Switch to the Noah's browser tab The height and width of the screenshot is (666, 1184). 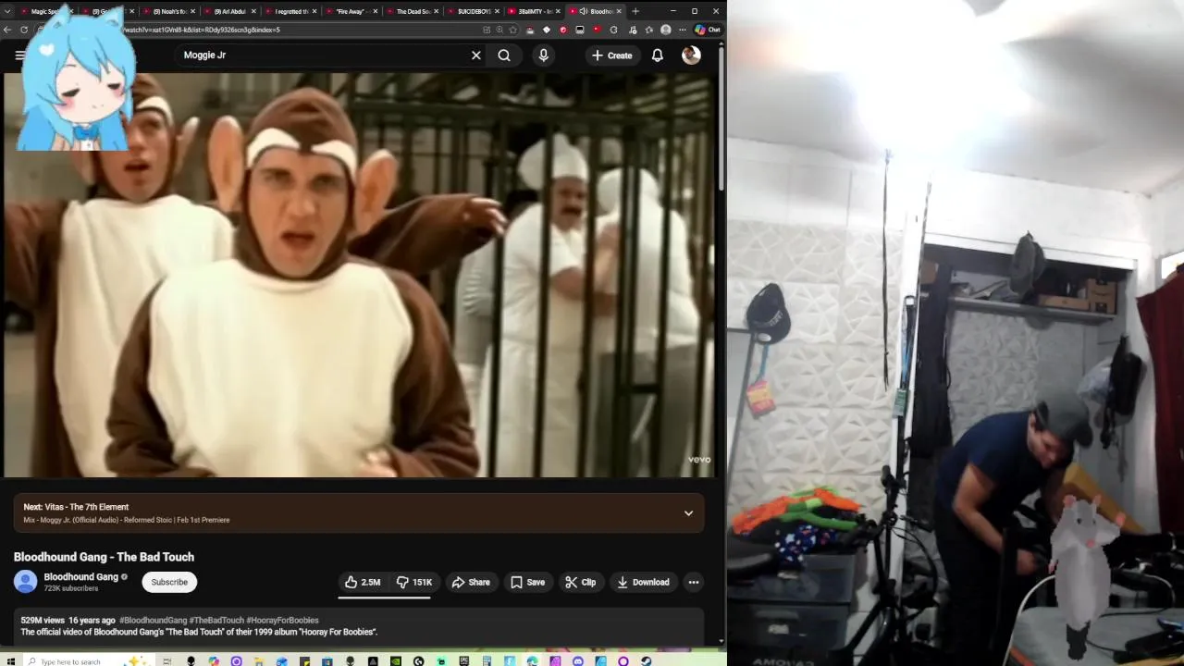[169, 11]
